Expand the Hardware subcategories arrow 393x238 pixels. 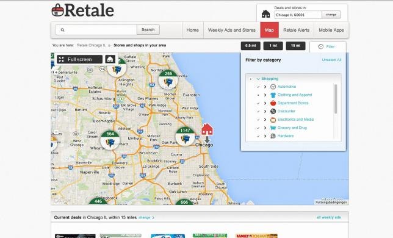pyautogui.click(x=265, y=136)
